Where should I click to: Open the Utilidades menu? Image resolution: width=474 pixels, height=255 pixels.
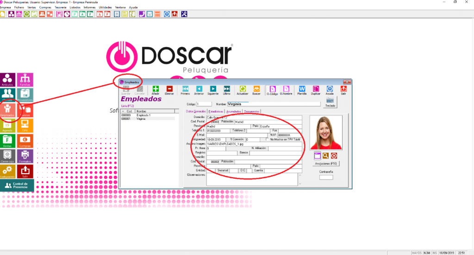point(105,7)
